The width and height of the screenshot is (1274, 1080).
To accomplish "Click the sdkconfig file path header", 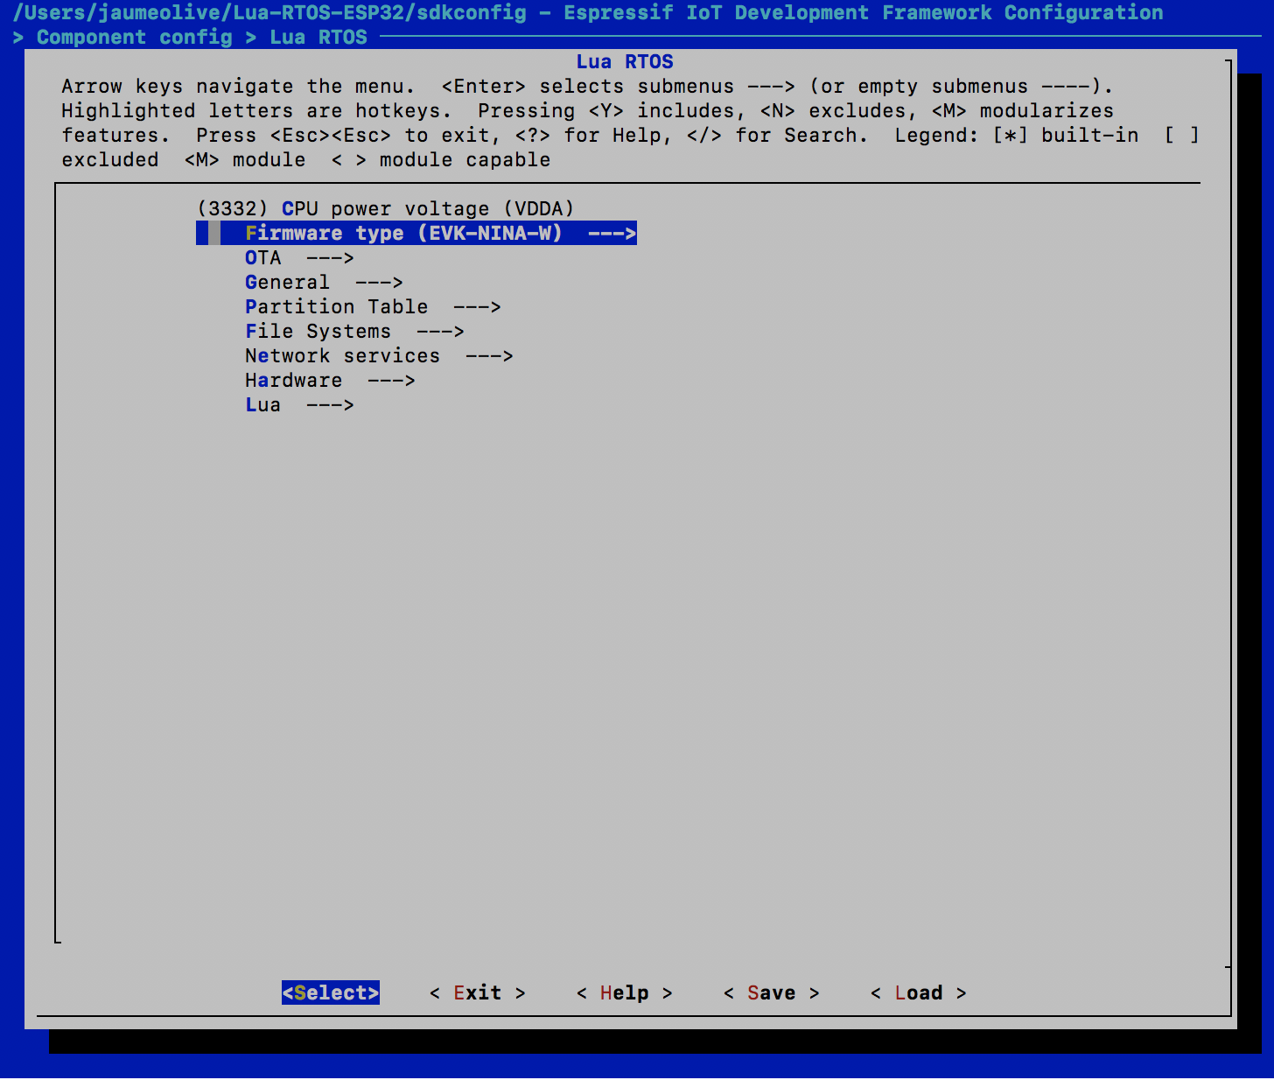I will tap(269, 12).
